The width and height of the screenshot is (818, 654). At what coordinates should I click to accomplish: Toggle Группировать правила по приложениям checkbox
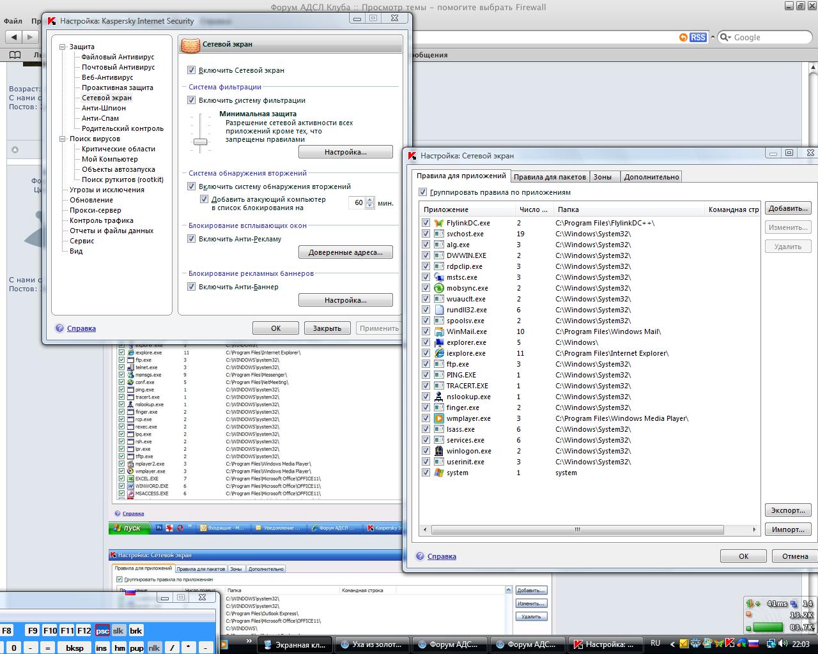point(422,192)
